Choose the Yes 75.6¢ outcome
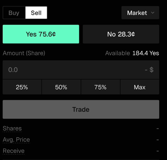This screenshot has width=167, height=160. (41, 34)
